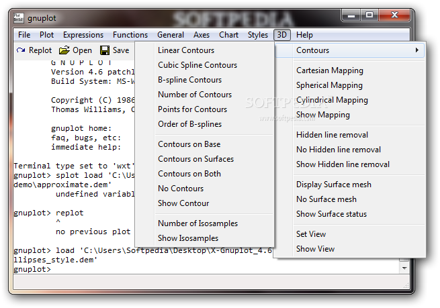Select Show Surface status
Image resolution: width=440 pixels, height=308 pixels.
click(x=349, y=214)
